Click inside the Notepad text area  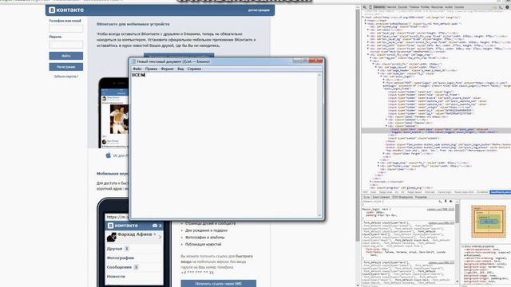pos(224,145)
